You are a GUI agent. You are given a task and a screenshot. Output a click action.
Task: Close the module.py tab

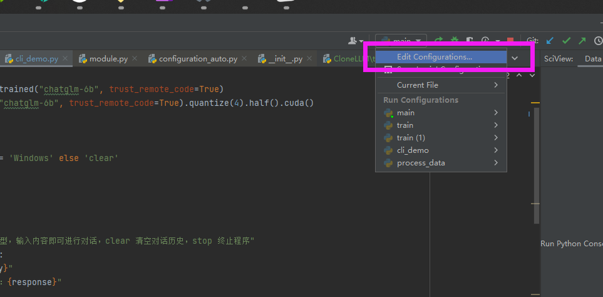135,58
